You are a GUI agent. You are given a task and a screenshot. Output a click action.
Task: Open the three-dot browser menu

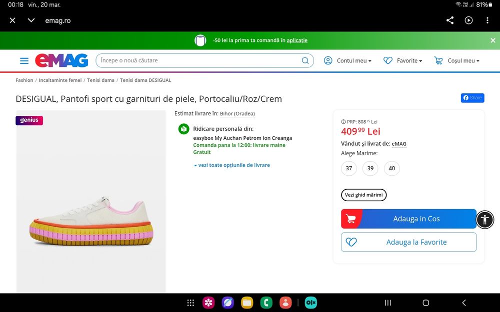[487, 20]
